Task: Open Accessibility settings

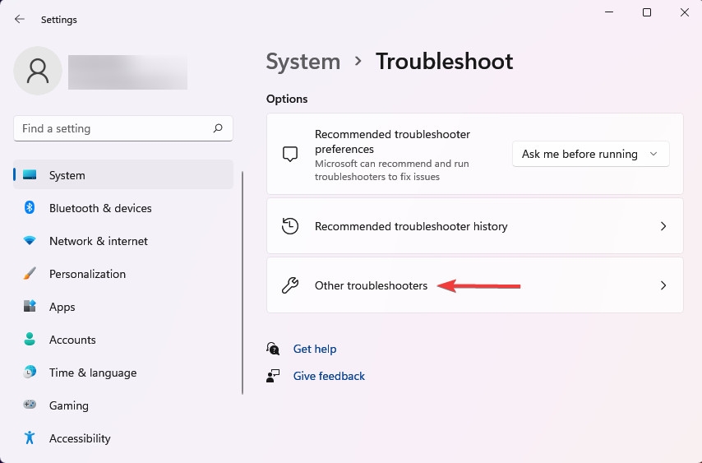Action: point(123,438)
